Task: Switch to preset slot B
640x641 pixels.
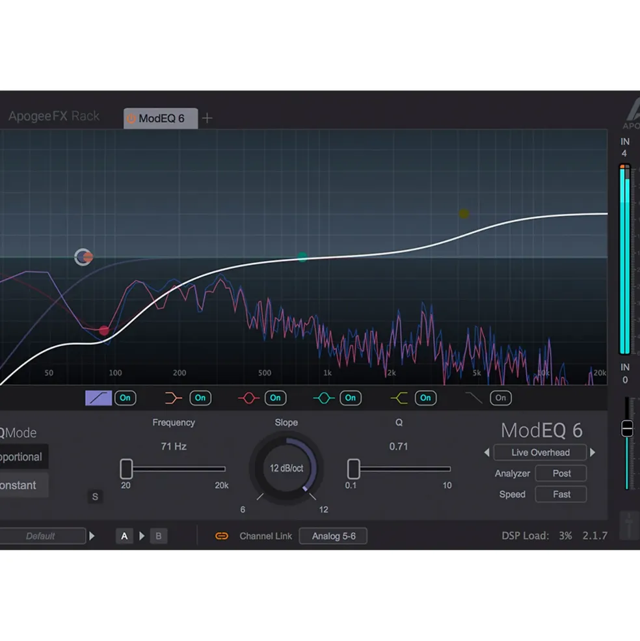Action: click(159, 536)
